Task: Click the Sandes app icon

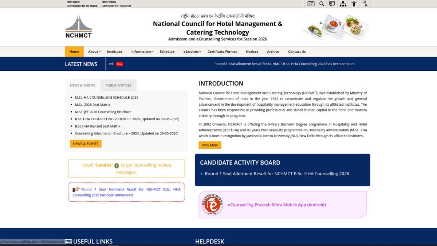Action: (x=117, y=165)
